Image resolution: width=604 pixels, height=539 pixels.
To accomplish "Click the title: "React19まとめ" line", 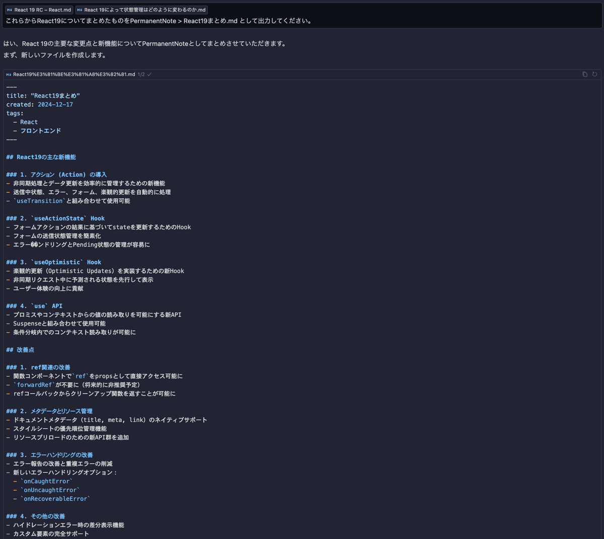I will point(43,96).
